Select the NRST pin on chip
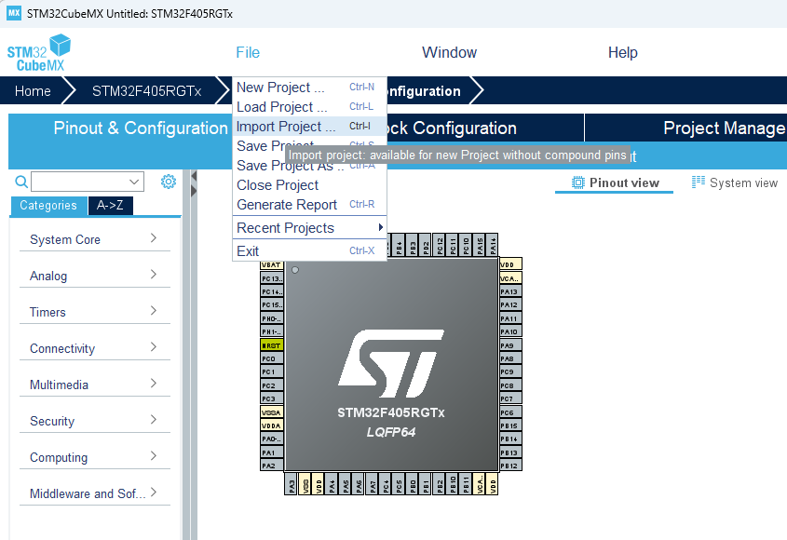 click(x=272, y=345)
